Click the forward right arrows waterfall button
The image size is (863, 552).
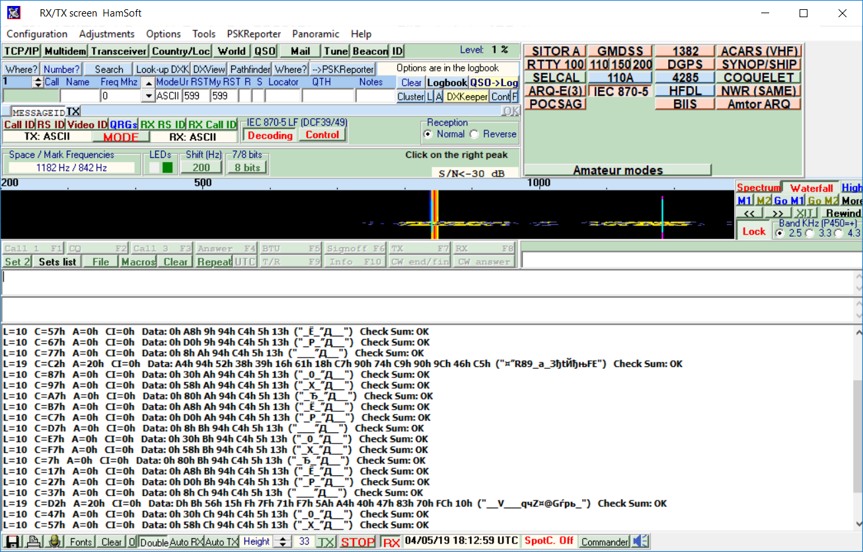click(778, 213)
